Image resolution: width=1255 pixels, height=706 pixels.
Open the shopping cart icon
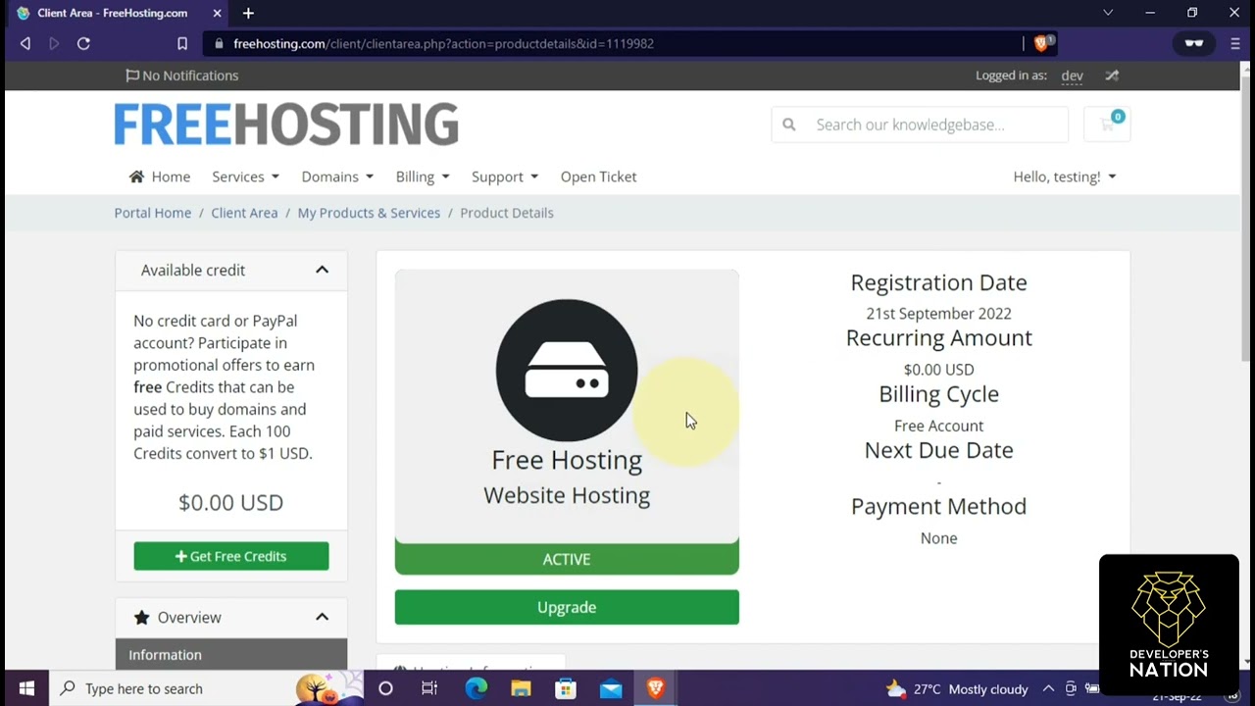[1107, 125]
